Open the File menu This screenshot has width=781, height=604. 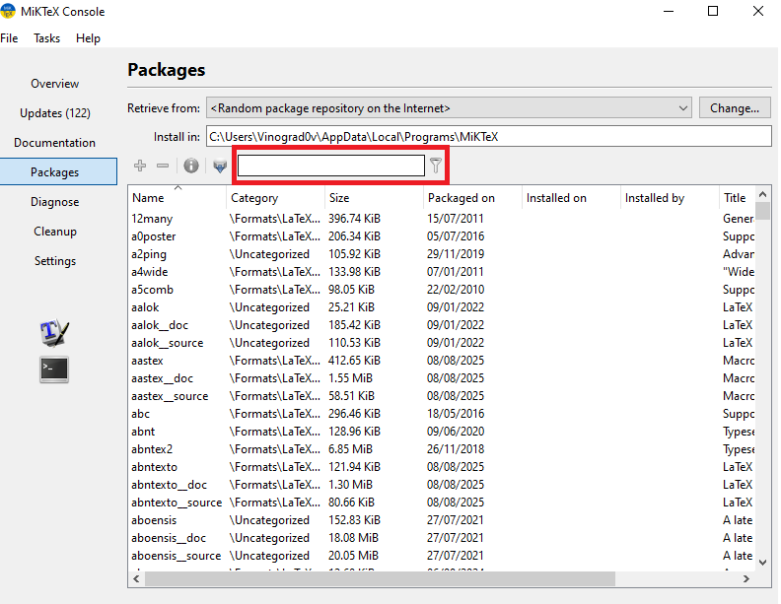click(x=9, y=38)
